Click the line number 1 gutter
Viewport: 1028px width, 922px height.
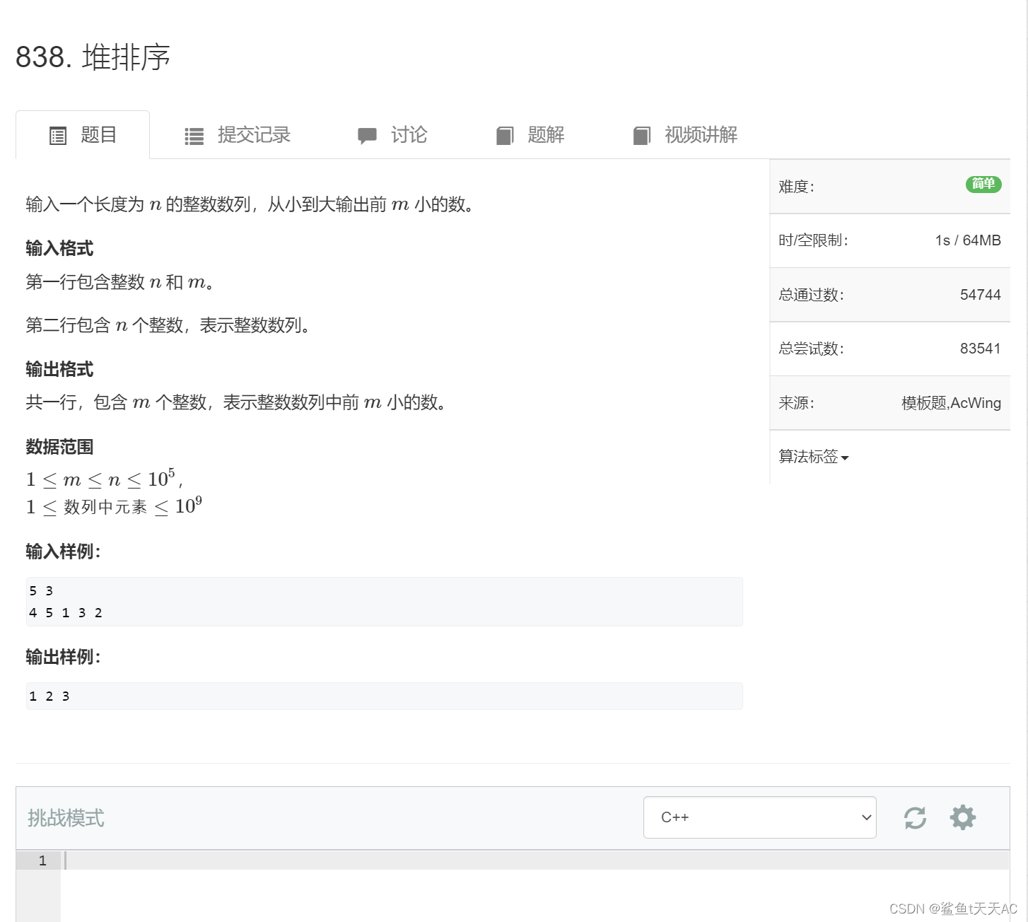pos(42,861)
